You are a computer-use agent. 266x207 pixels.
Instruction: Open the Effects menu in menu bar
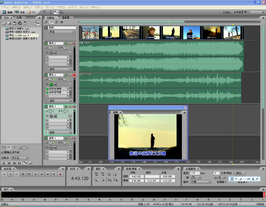pyautogui.click(x=61, y=7)
